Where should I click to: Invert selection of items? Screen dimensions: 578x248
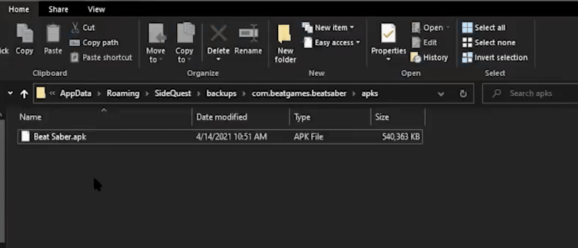pyautogui.click(x=494, y=57)
